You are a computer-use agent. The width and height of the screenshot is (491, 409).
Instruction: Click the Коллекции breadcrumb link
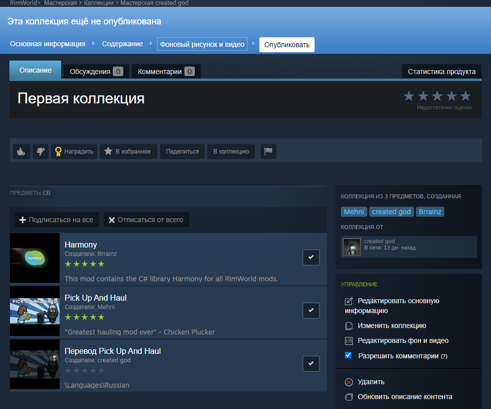[98, 3]
